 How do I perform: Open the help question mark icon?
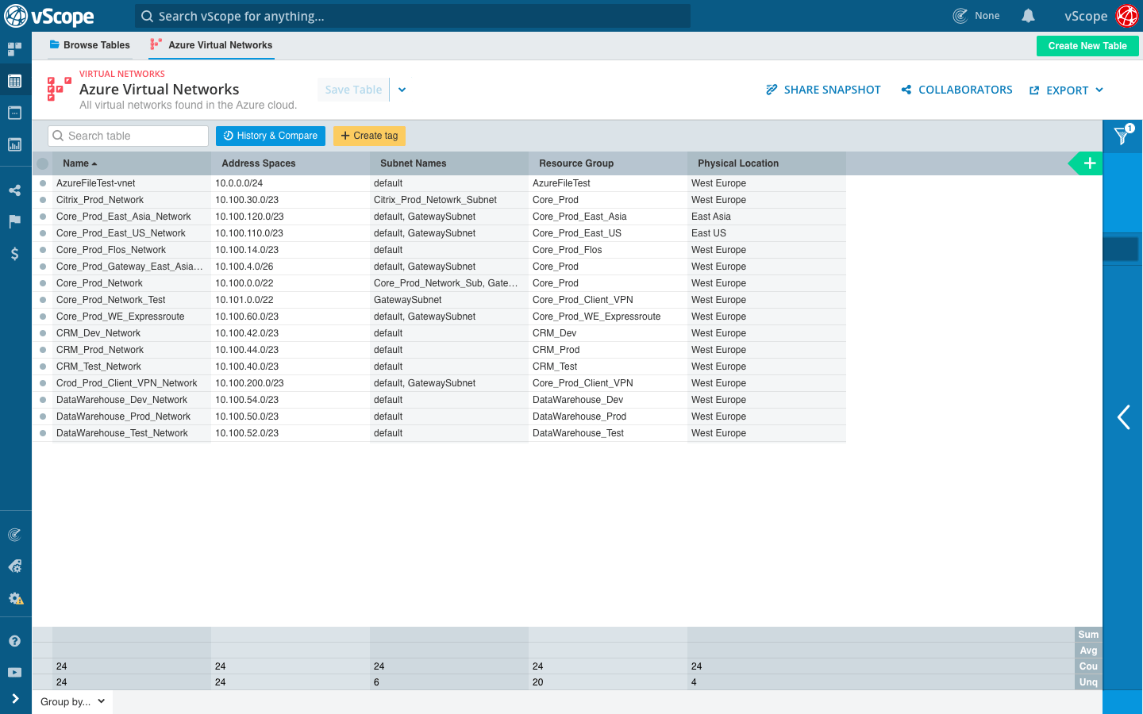(x=14, y=641)
